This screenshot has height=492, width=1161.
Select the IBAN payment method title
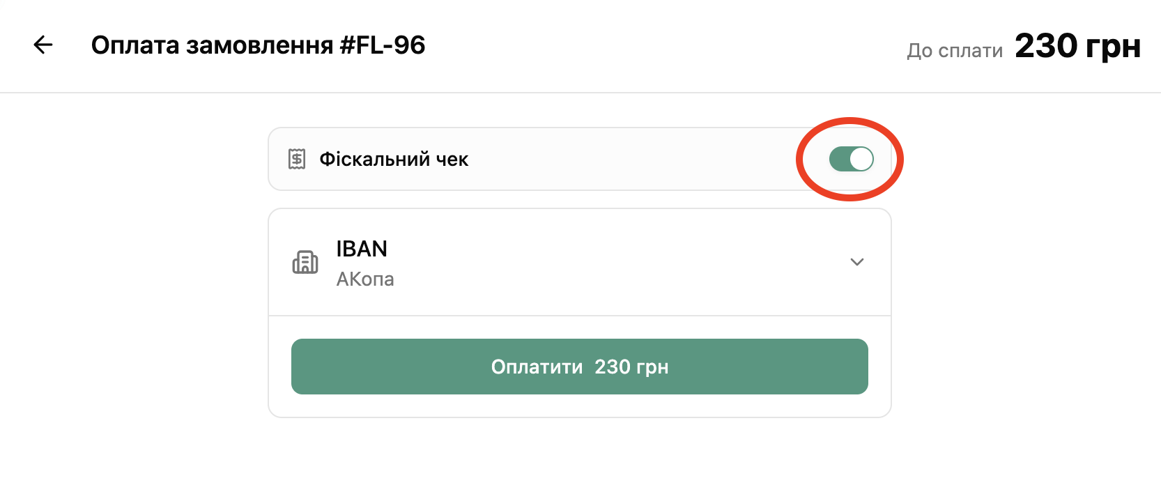point(362,249)
